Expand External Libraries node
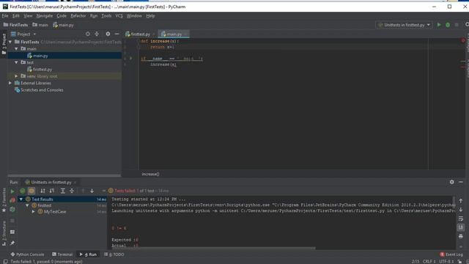Viewport: 469px width, 264px height. point(10,83)
